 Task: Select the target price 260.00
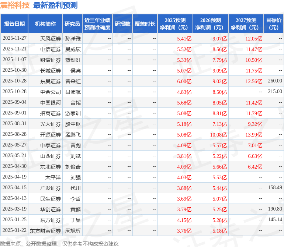pyautogui.click(x=275, y=81)
